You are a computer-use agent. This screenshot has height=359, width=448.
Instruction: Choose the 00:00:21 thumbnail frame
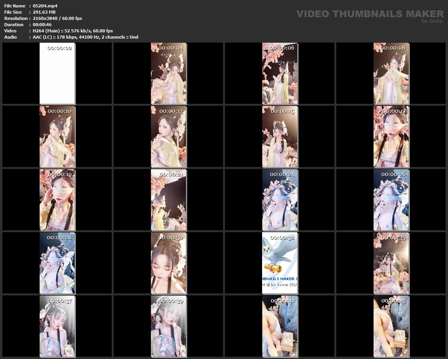[169, 200]
